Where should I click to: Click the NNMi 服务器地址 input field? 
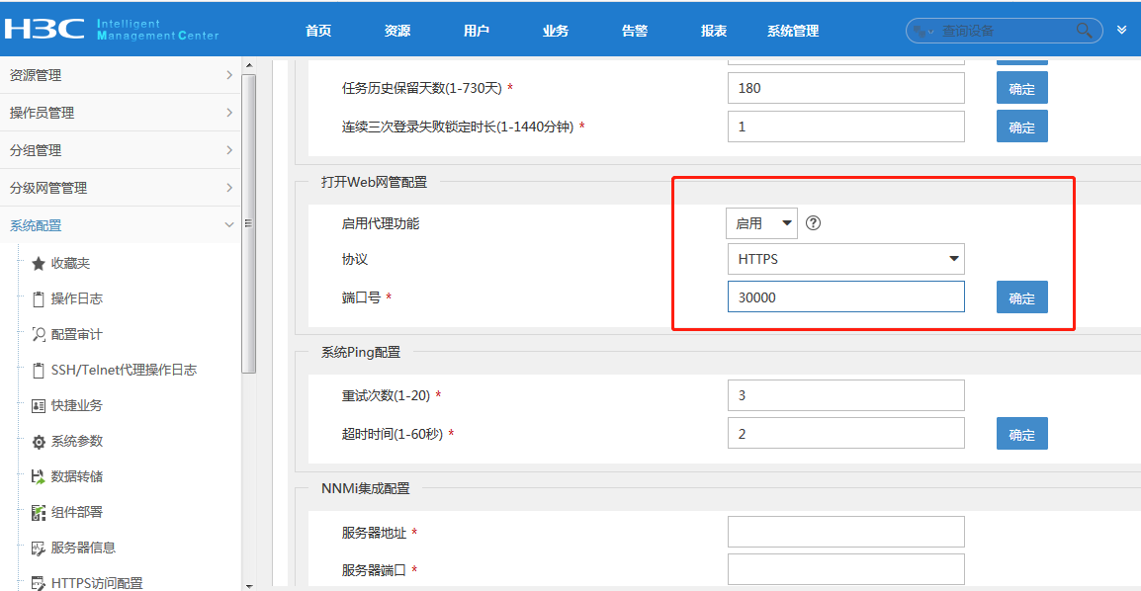(x=846, y=532)
